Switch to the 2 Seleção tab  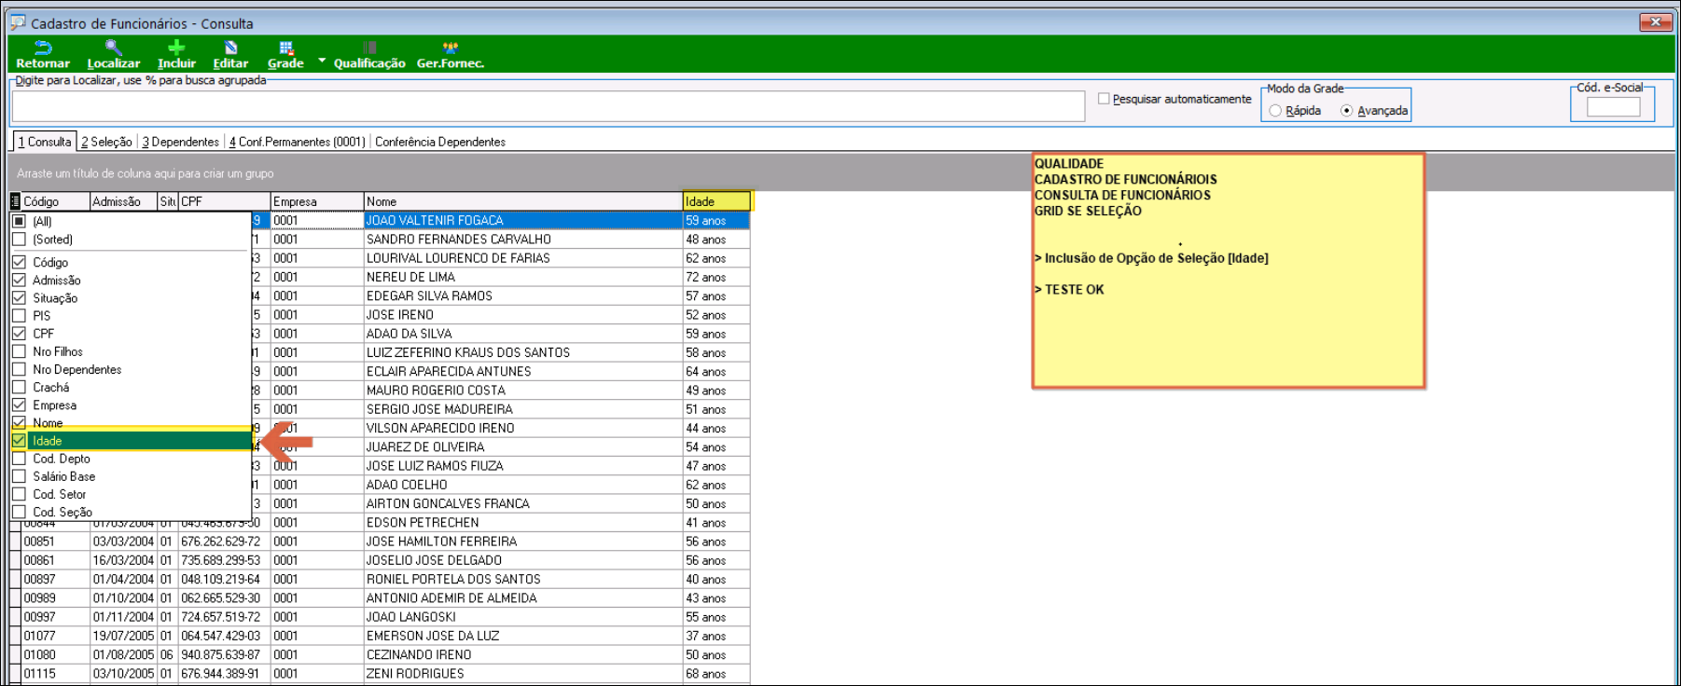(106, 142)
